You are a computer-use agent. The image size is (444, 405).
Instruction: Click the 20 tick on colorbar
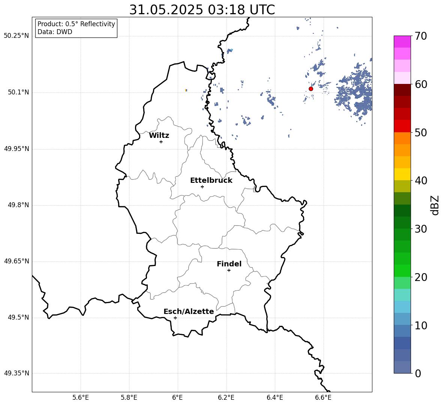[421, 277]
